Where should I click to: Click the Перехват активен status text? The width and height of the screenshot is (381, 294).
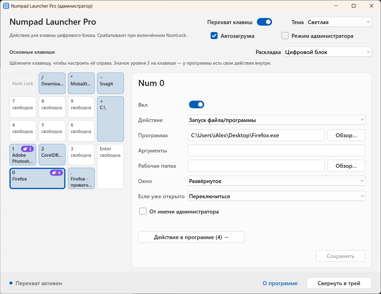[39, 283]
